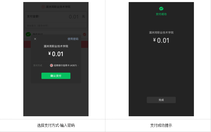Screen dimensions: 211x132
Task: Click the dimmed WeChat Pay logo icon
Action: pos(28,34)
